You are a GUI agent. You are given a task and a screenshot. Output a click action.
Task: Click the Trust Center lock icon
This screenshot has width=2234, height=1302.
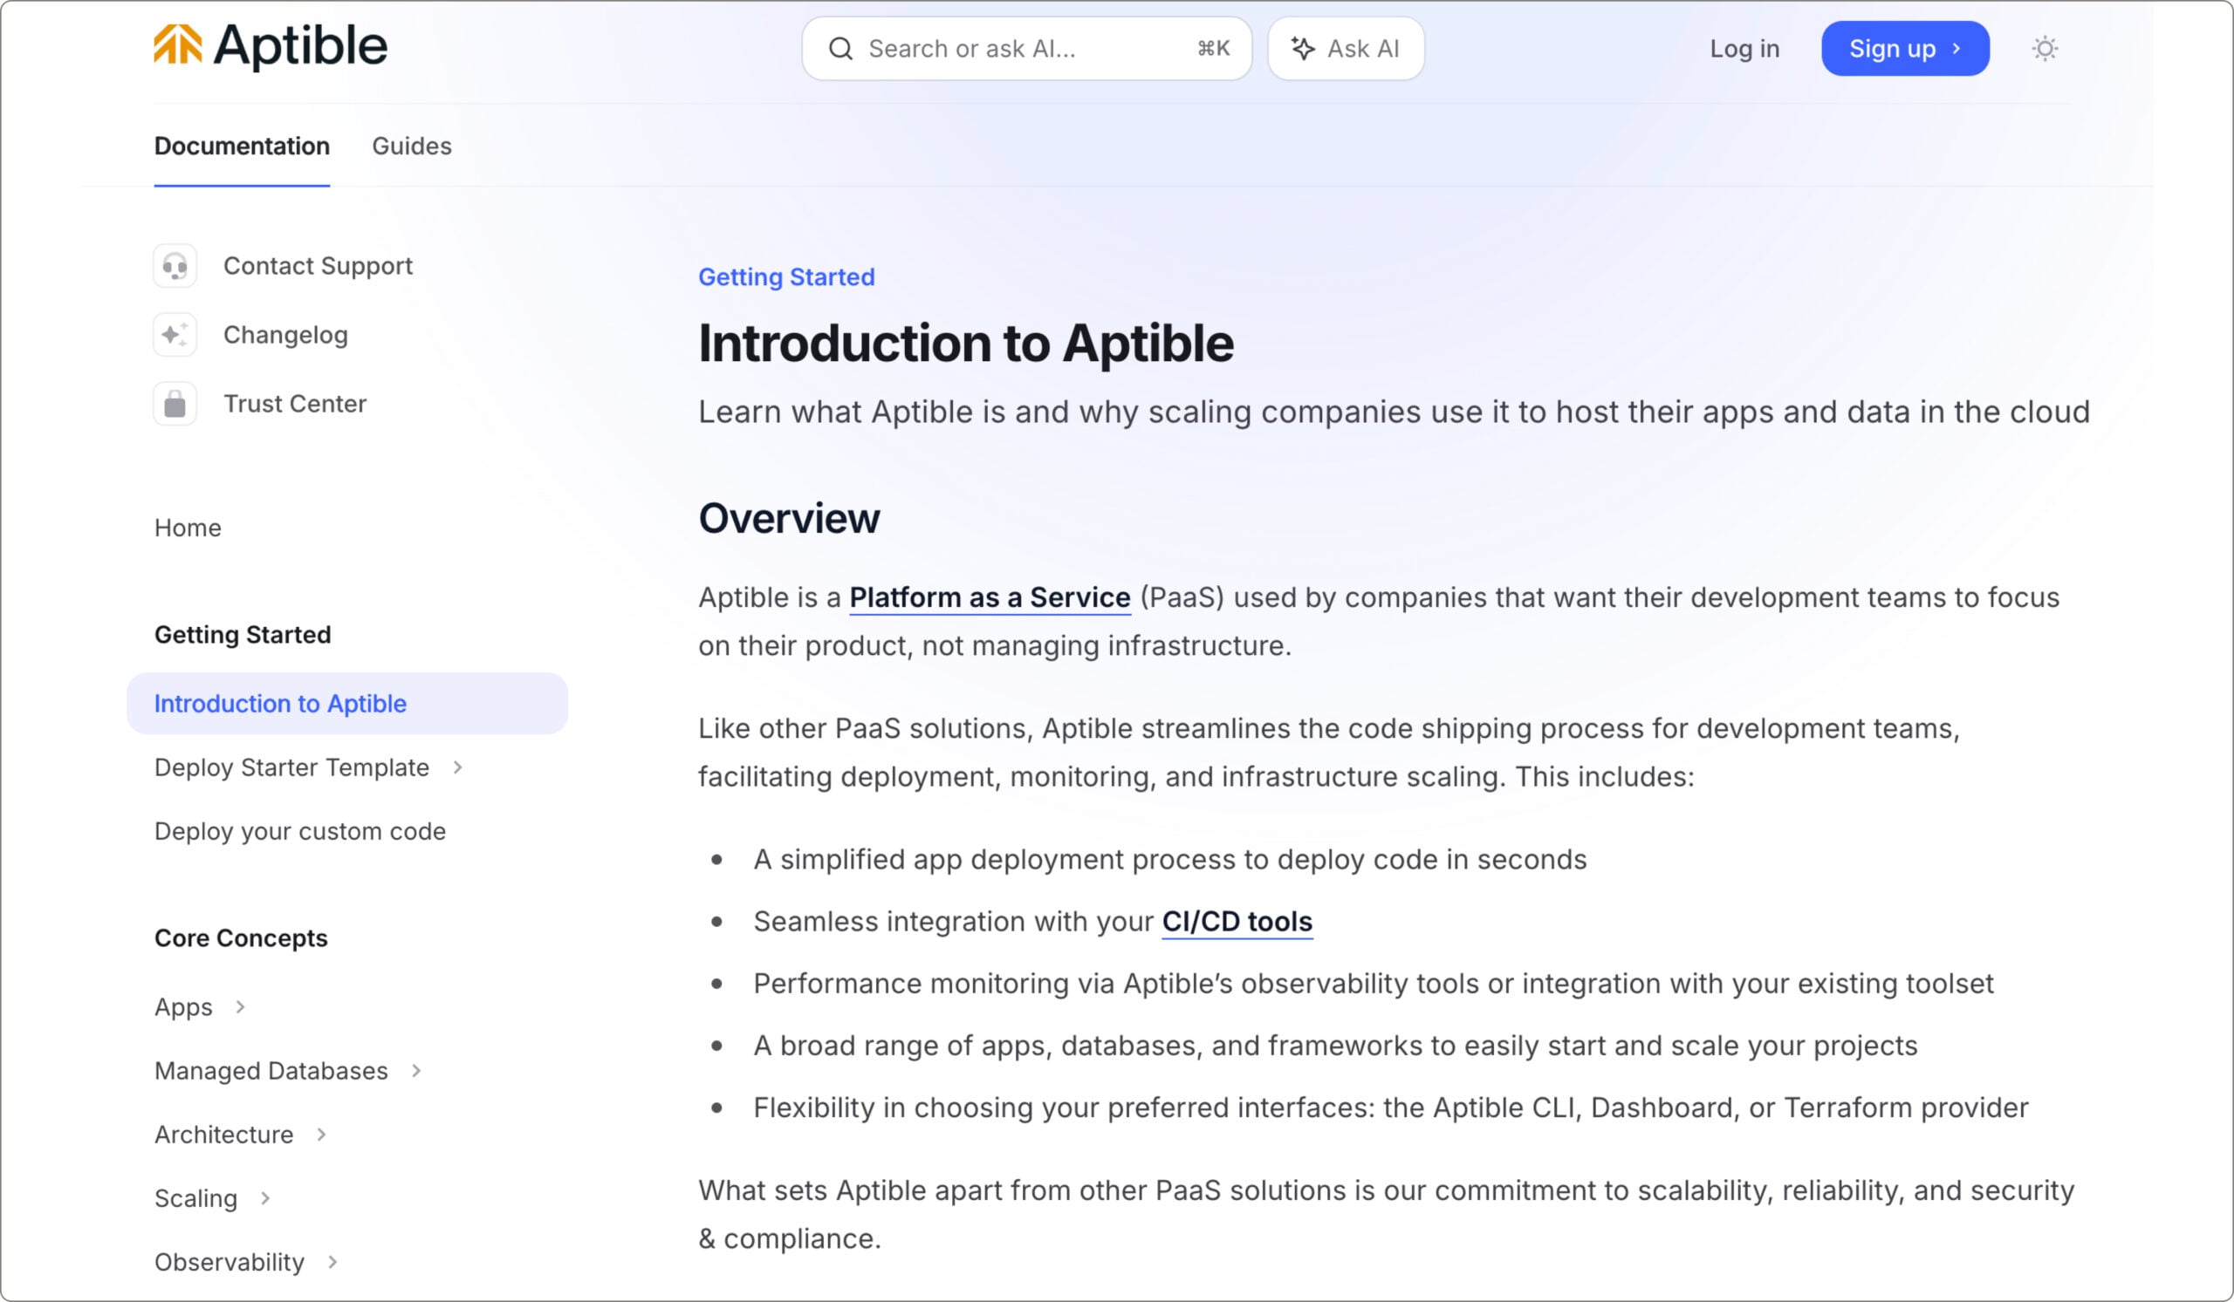click(175, 404)
